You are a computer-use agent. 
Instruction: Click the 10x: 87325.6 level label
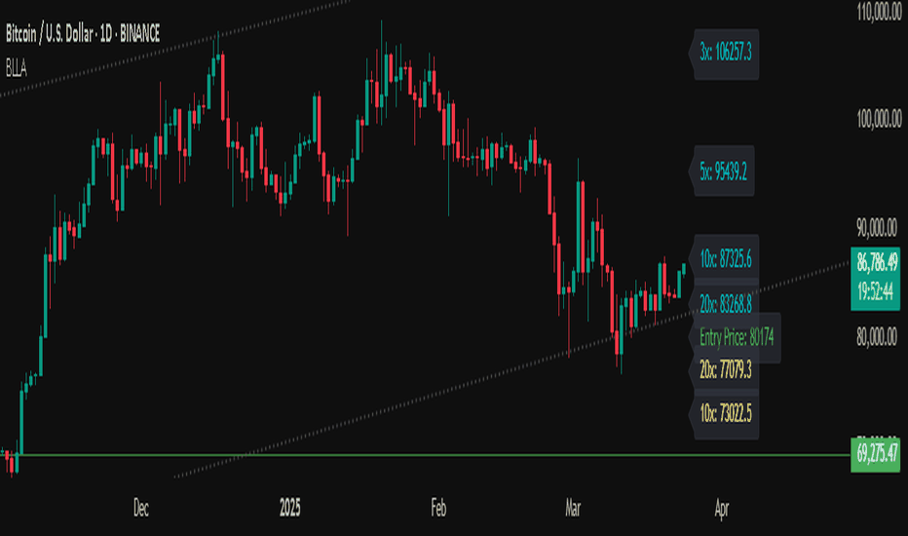coord(726,259)
